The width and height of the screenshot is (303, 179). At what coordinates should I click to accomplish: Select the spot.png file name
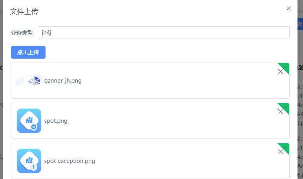click(56, 121)
